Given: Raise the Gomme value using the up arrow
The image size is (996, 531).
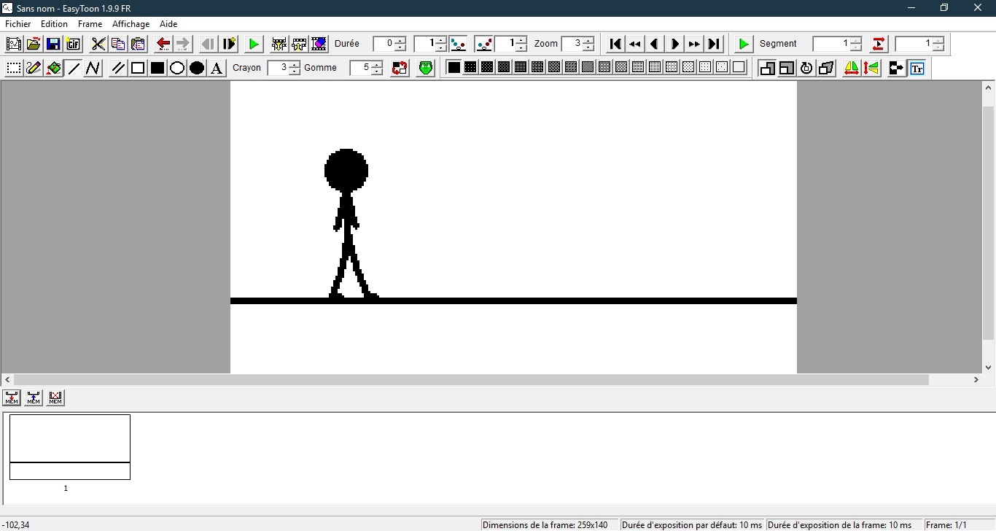Looking at the screenshot, I should click(377, 63).
